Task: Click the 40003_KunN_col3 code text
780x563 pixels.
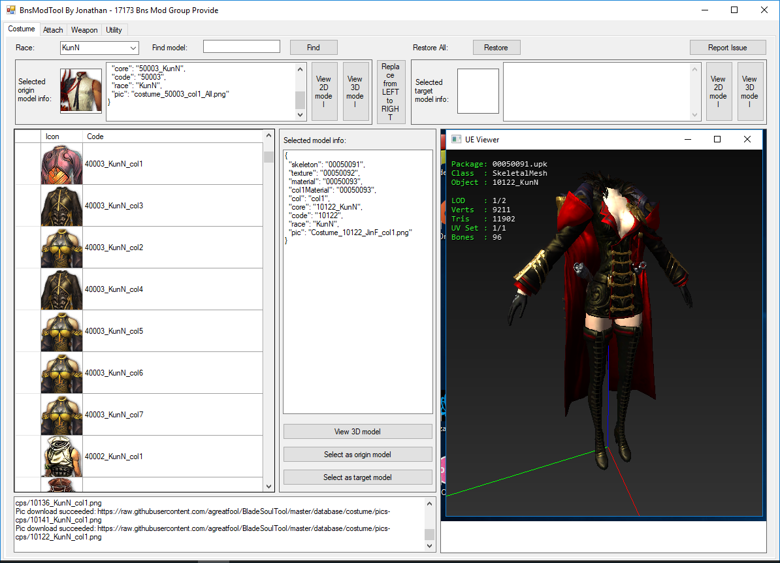Action: [x=114, y=206]
